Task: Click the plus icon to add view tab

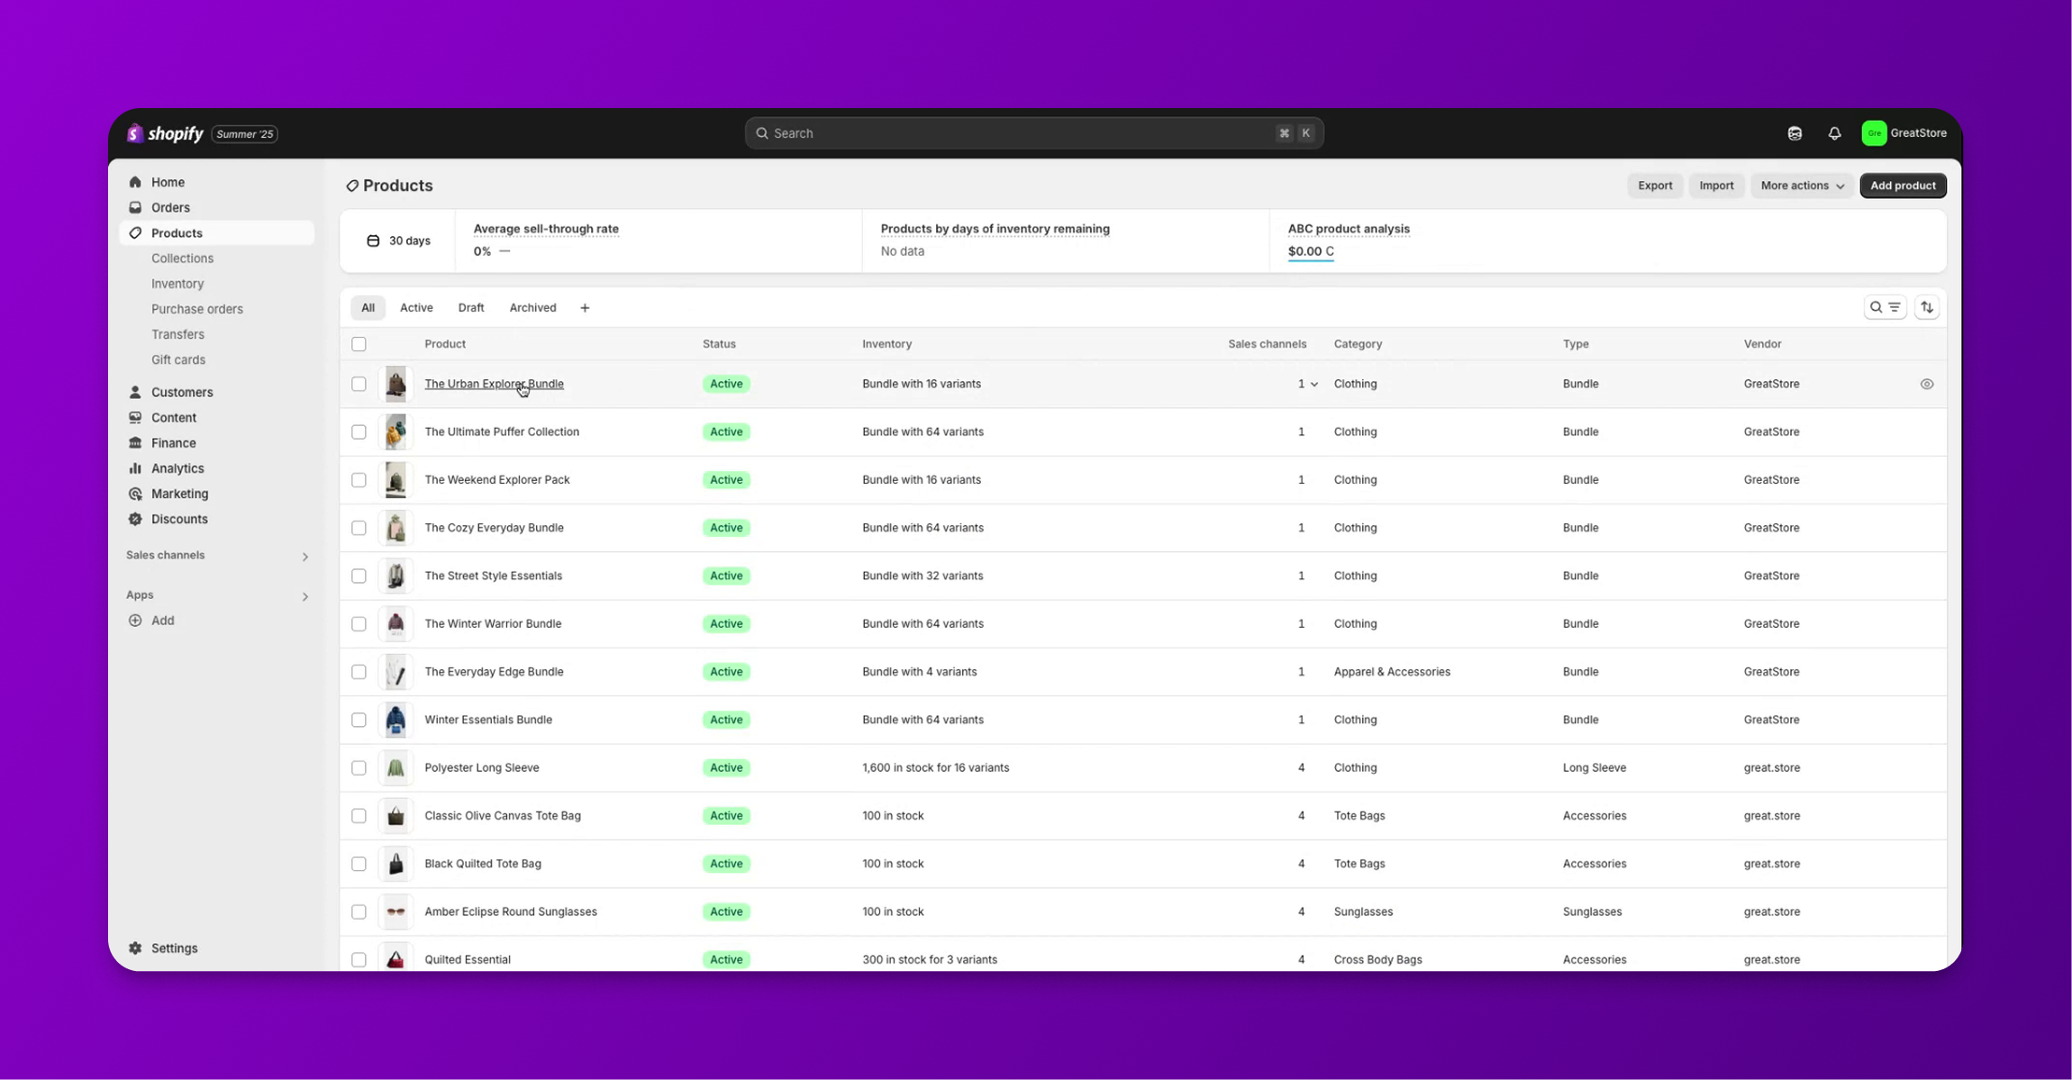Action: point(585,308)
